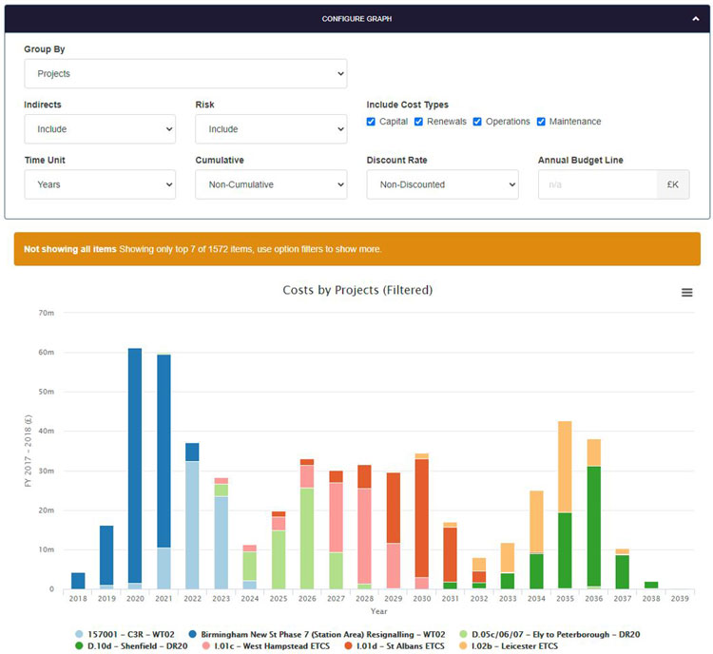Viewport: 713px width, 654px height.
Task: Untick the Operations cost type checkbox
Action: pyautogui.click(x=477, y=122)
